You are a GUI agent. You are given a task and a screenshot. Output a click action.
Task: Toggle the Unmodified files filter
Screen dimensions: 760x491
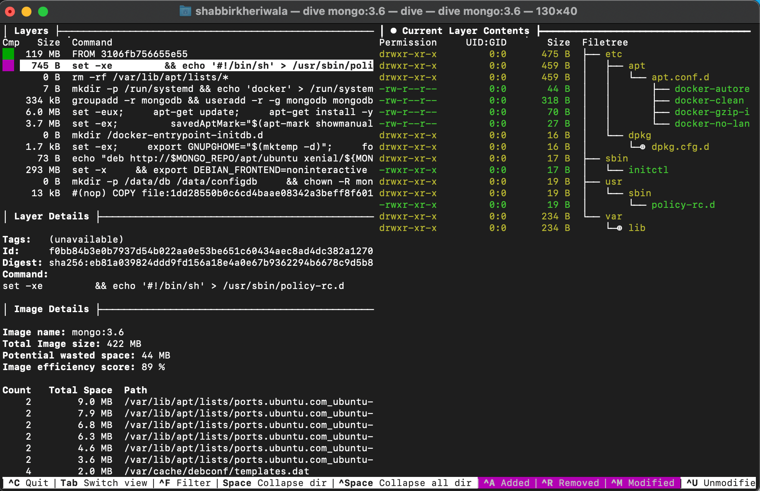coord(720,483)
